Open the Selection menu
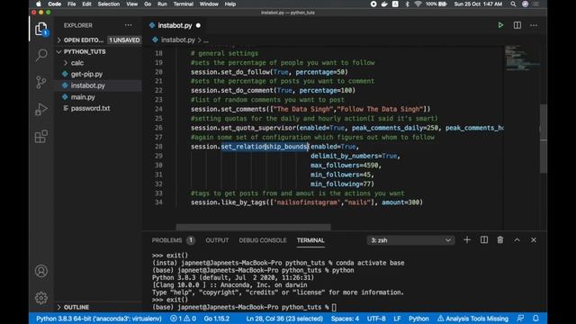 [x=108, y=4]
